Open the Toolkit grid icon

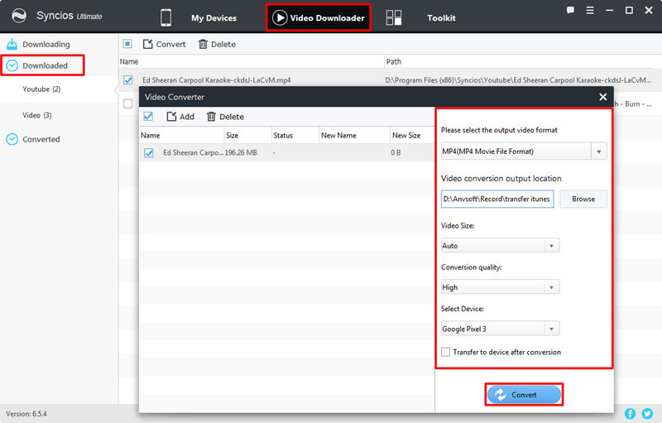click(394, 17)
